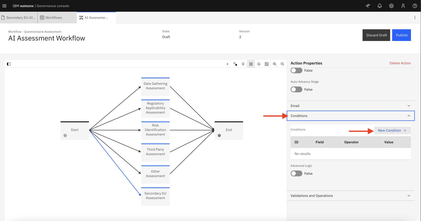Click the dashboard layout icon in canvas toolbar

point(267,64)
